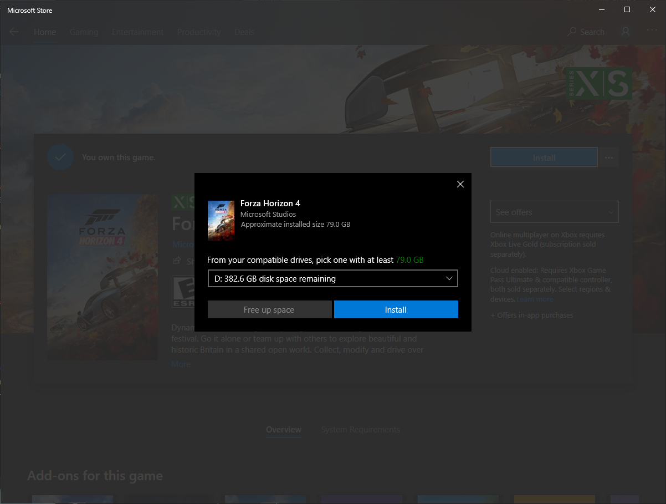Open the Entertainment tab

(137, 32)
